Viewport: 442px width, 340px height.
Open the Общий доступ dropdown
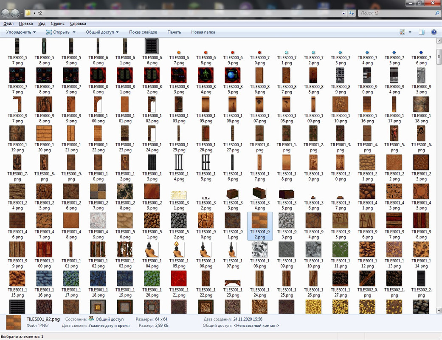pyautogui.click(x=102, y=32)
